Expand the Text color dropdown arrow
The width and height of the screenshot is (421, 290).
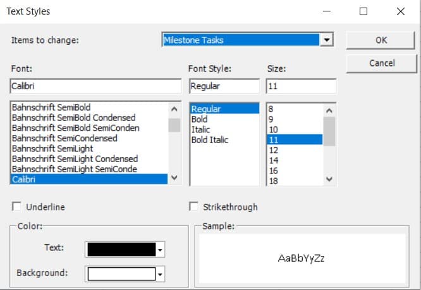pyautogui.click(x=160, y=249)
